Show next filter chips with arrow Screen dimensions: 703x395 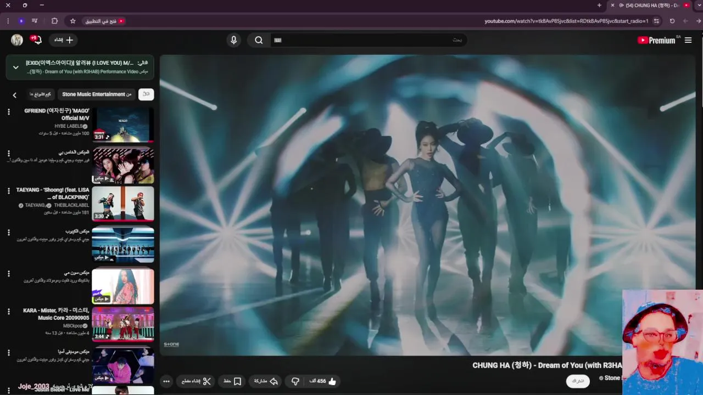coord(15,95)
